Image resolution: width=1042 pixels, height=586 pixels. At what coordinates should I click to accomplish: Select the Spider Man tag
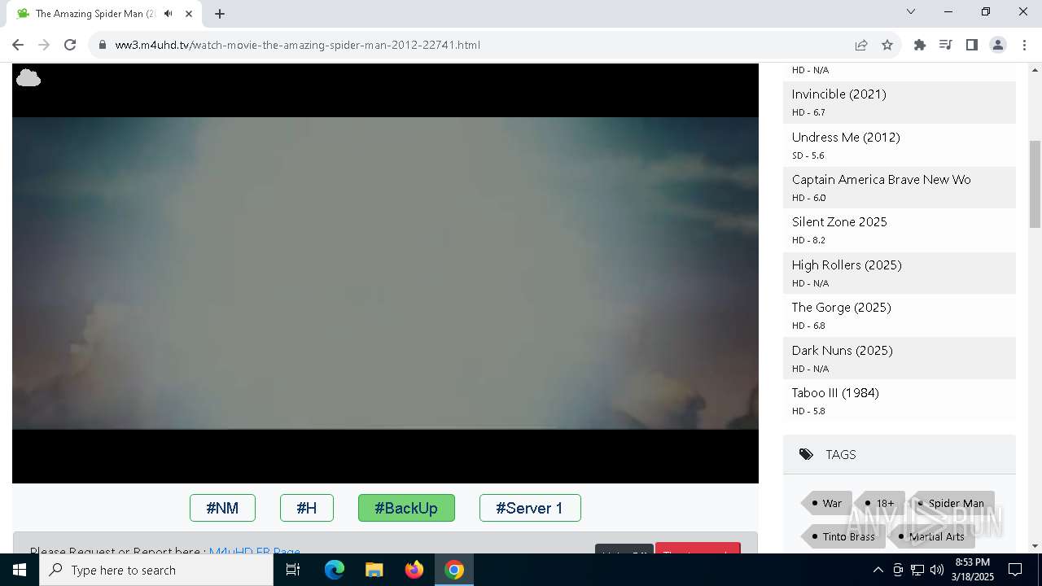(952, 503)
